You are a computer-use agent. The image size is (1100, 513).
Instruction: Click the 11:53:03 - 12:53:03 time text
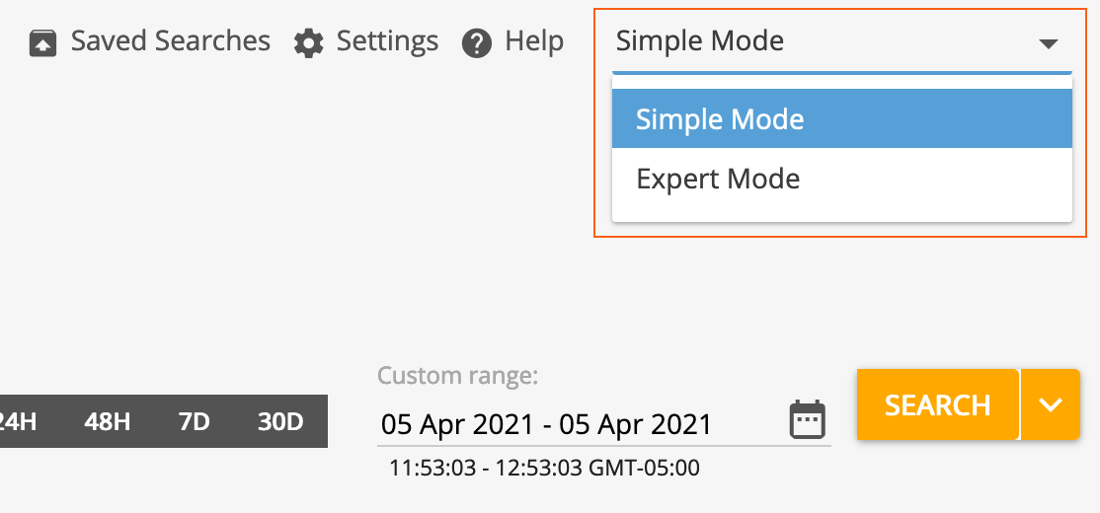click(544, 468)
